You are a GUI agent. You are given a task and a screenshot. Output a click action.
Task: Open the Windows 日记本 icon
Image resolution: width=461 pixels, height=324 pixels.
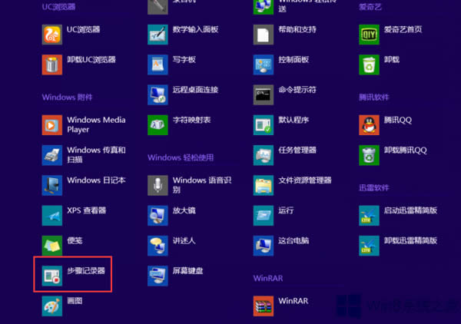coord(52,185)
